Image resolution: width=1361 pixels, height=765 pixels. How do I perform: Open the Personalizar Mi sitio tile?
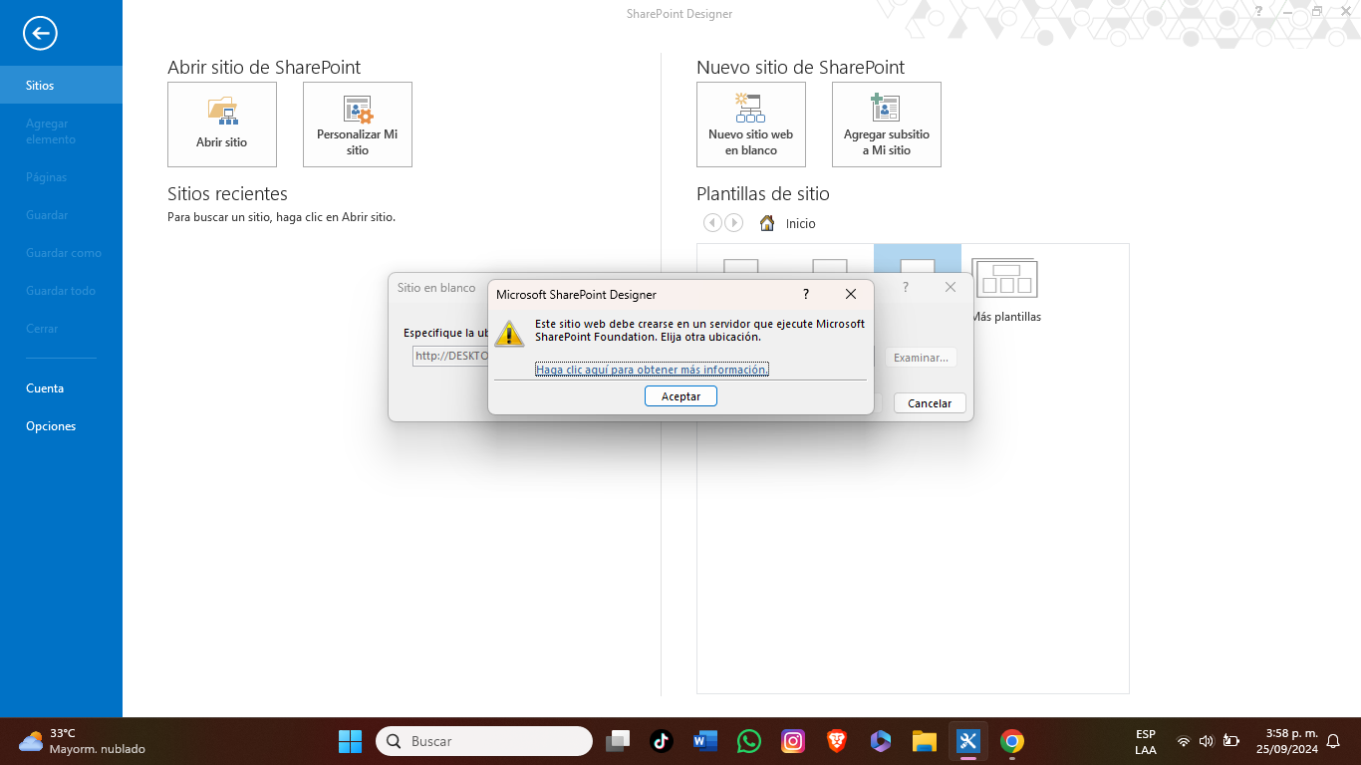[x=358, y=125]
